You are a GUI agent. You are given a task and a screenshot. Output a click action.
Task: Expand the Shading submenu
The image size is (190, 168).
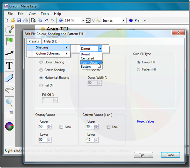(48, 47)
